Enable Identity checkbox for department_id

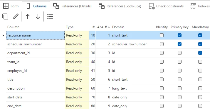[162, 53]
